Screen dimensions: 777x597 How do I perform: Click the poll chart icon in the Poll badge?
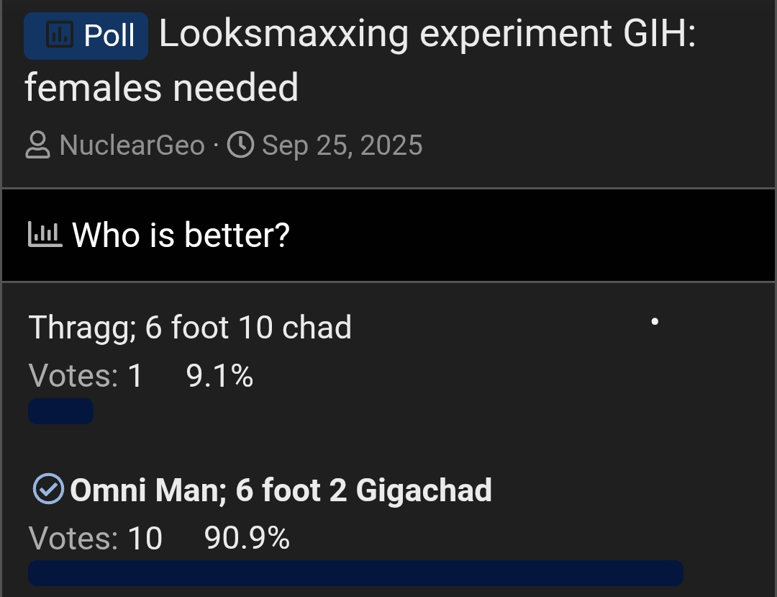point(58,35)
